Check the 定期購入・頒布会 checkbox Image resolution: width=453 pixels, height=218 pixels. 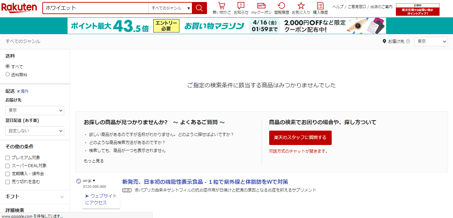pyautogui.click(x=7, y=174)
